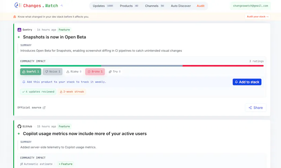
Task: Click the 'Audit your stack' link
Action: coord(257,16)
